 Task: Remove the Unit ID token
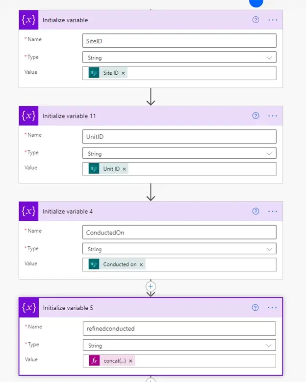pos(124,169)
